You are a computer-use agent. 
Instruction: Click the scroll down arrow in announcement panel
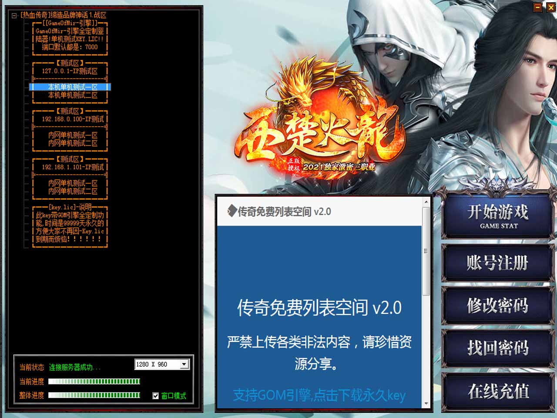(x=426, y=403)
